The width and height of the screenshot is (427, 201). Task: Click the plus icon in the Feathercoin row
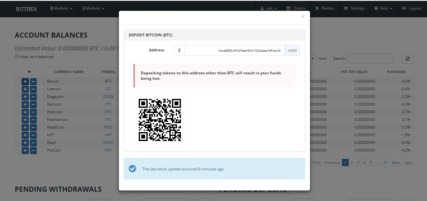pos(25,120)
